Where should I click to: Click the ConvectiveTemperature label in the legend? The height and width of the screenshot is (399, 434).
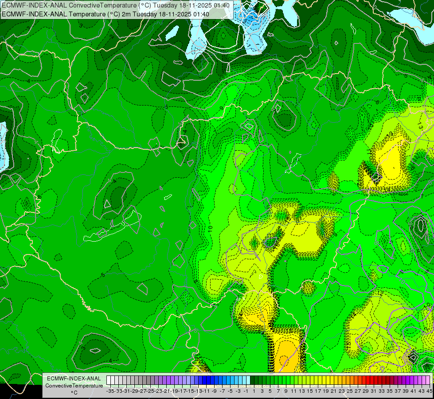point(74,385)
